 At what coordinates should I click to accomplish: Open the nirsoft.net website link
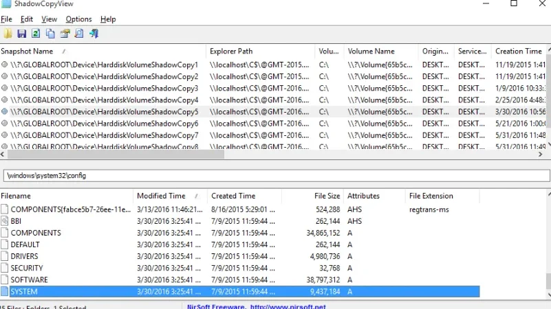pyautogui.click(x=288, y=306)
